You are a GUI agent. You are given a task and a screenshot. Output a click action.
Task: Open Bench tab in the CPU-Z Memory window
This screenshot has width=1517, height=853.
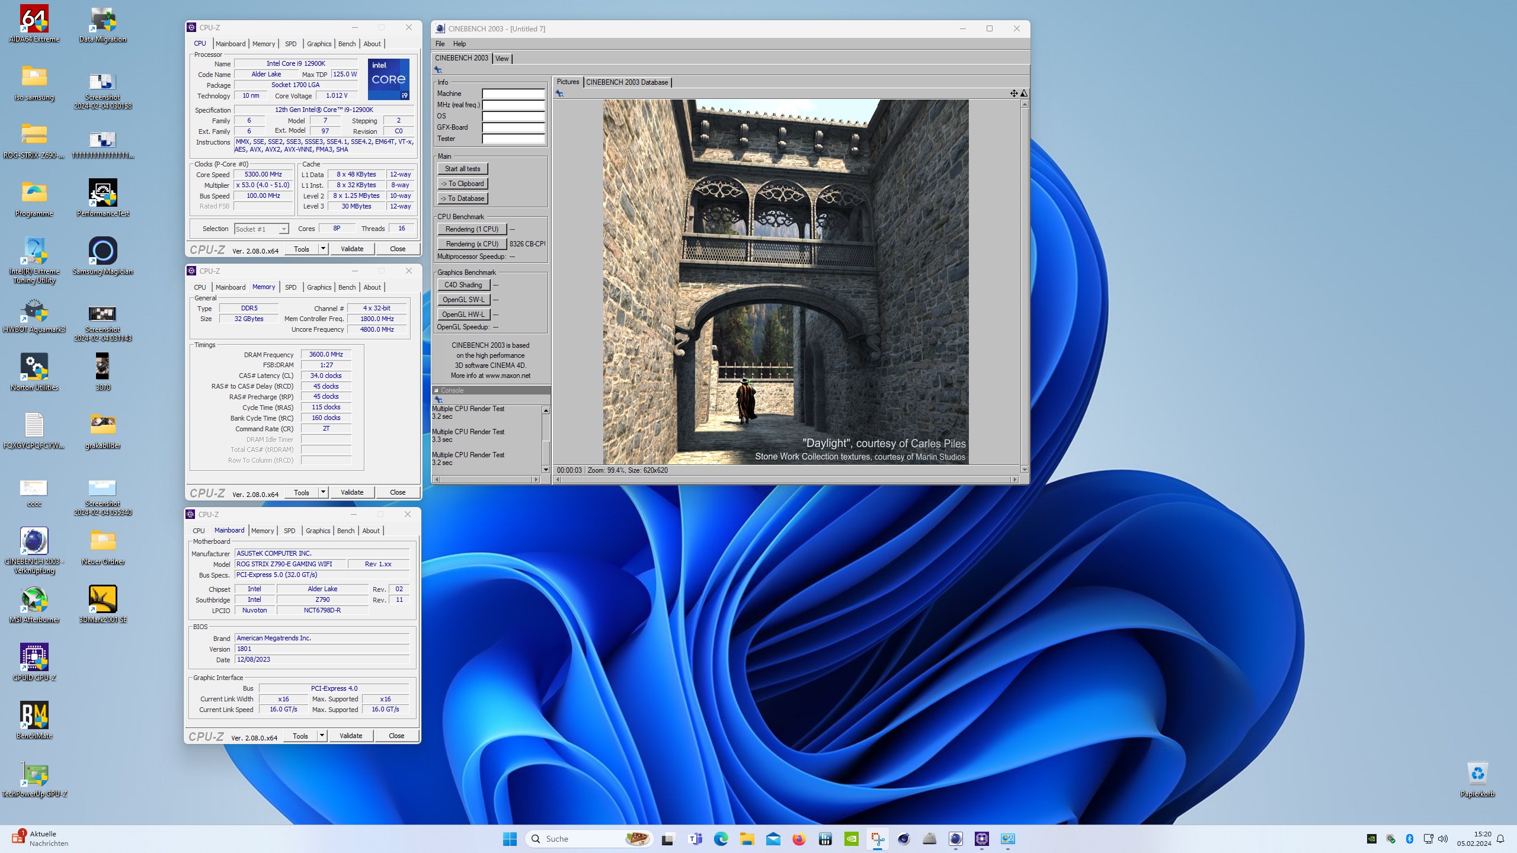coord(347,287)
